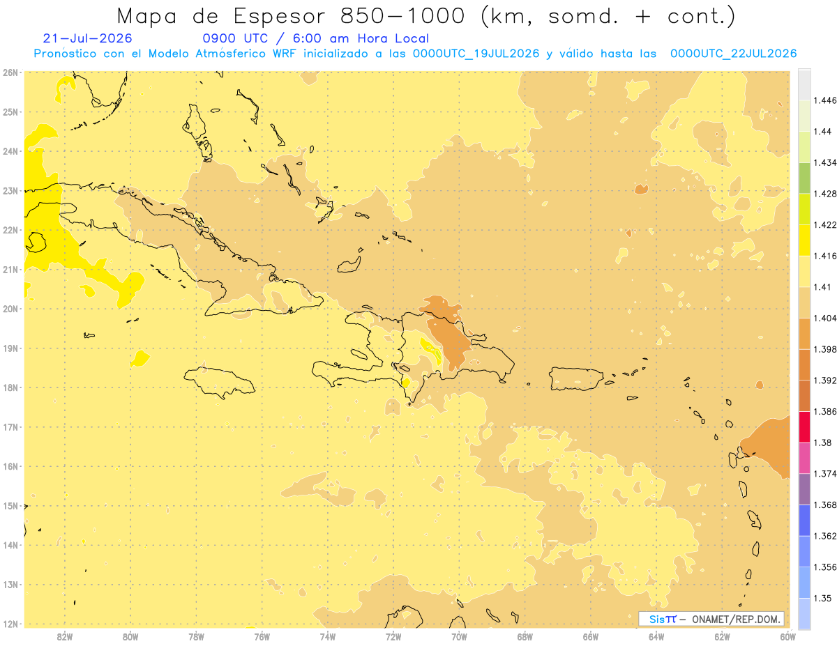Click the 23N latitude label
Screen dimensions: 837x646
pos(10,191)
